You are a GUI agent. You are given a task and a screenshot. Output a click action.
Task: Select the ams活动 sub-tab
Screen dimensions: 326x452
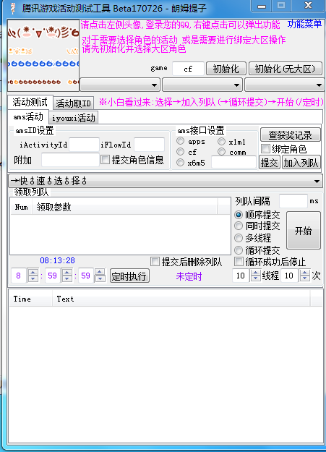(x=28, y=116)
